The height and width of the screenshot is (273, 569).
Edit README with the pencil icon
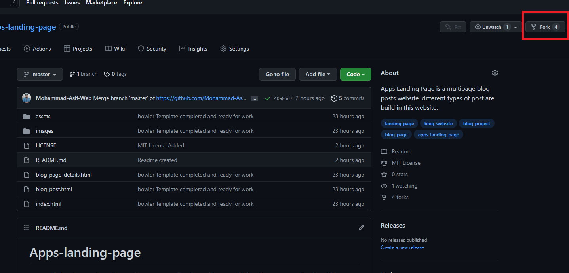[x=362, y=228]
